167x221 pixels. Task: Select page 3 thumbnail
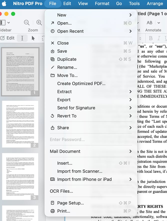click(20, 176)
